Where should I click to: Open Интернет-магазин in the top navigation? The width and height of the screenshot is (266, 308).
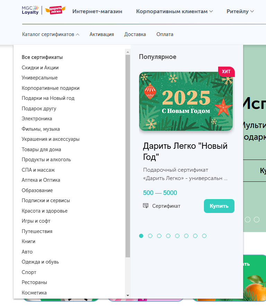click(x=97, y=11)
